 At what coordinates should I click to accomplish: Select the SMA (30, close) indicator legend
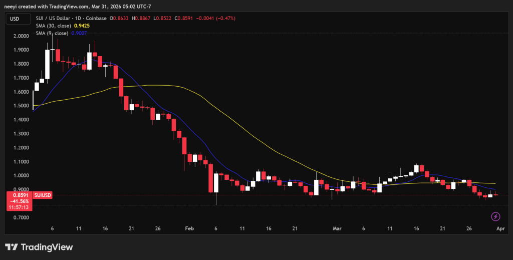(x=54, y=26)
